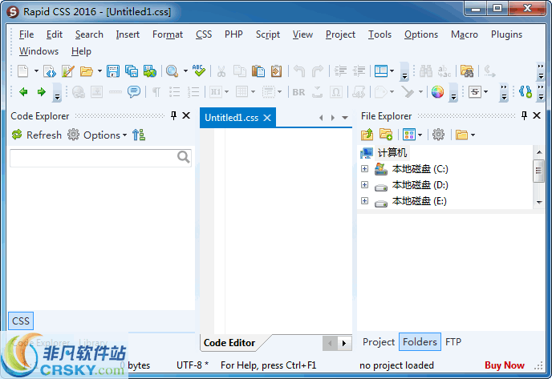Click the document with paintbrush icon
The image size is (552, 379).
[x=68, y=71]
